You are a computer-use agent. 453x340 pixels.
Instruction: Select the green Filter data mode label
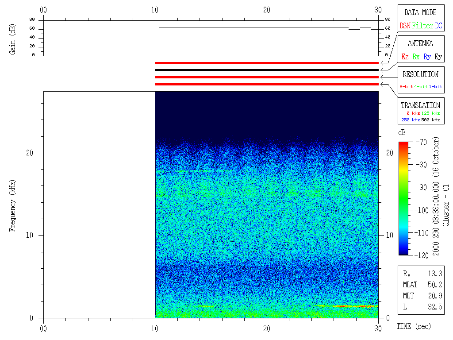click(x=422, y=26)
